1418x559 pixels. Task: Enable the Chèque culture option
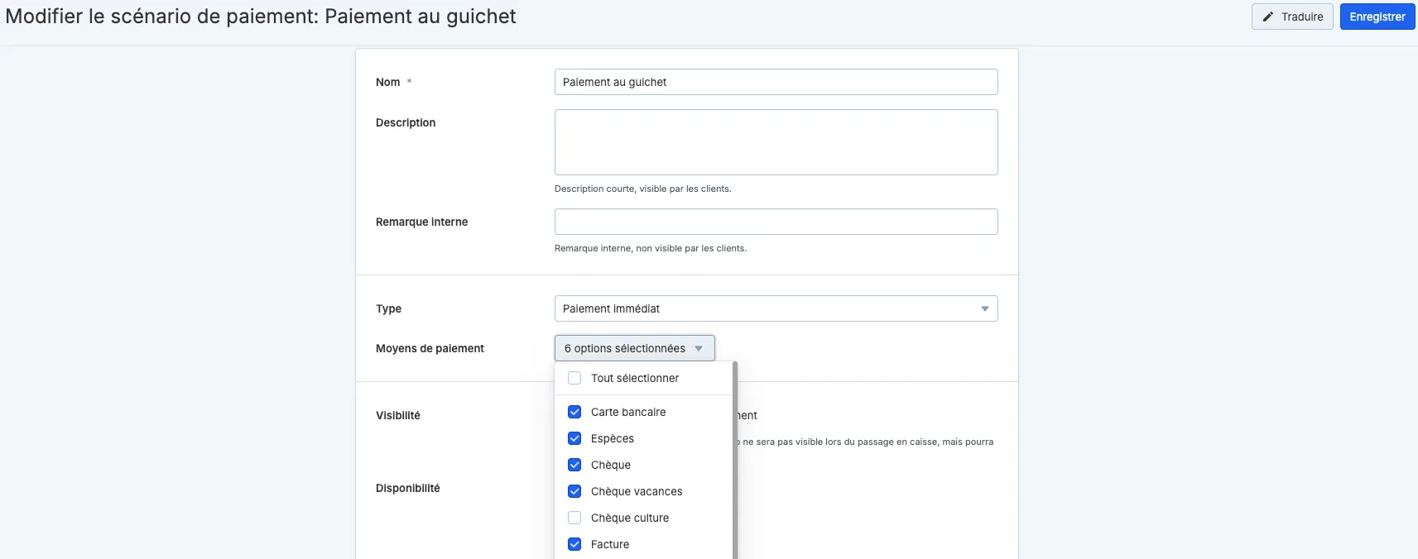click(574, 518)
